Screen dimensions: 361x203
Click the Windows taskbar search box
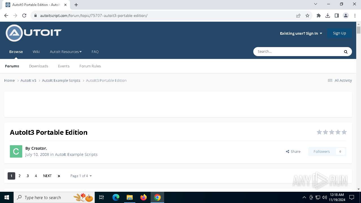(x=55, y=197)
